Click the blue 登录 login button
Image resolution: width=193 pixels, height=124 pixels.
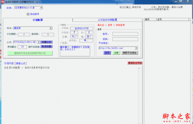point(107,53)
